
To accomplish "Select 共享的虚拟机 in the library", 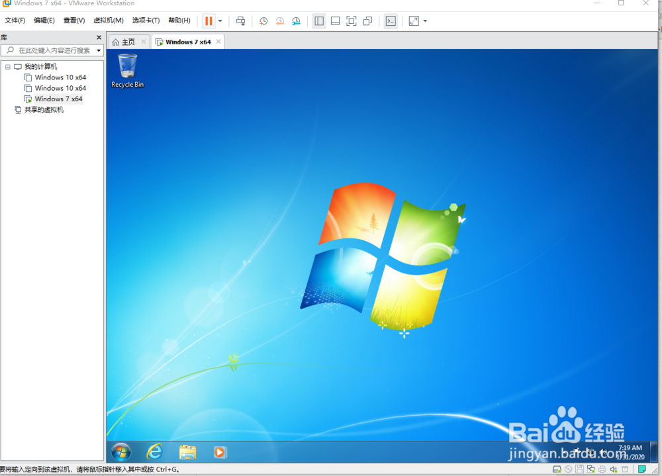I will click(44, 110).
